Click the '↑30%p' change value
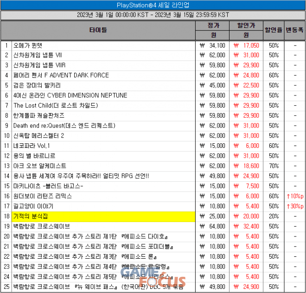The height and width of the screenshot is (293, 306). (295, 206)
